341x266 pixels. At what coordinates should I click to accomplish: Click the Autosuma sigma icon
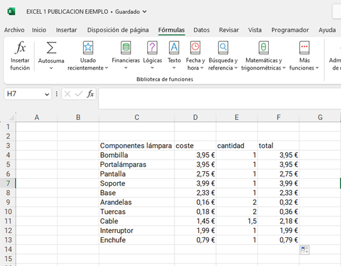pyautogui.click(x=51, y=48)
